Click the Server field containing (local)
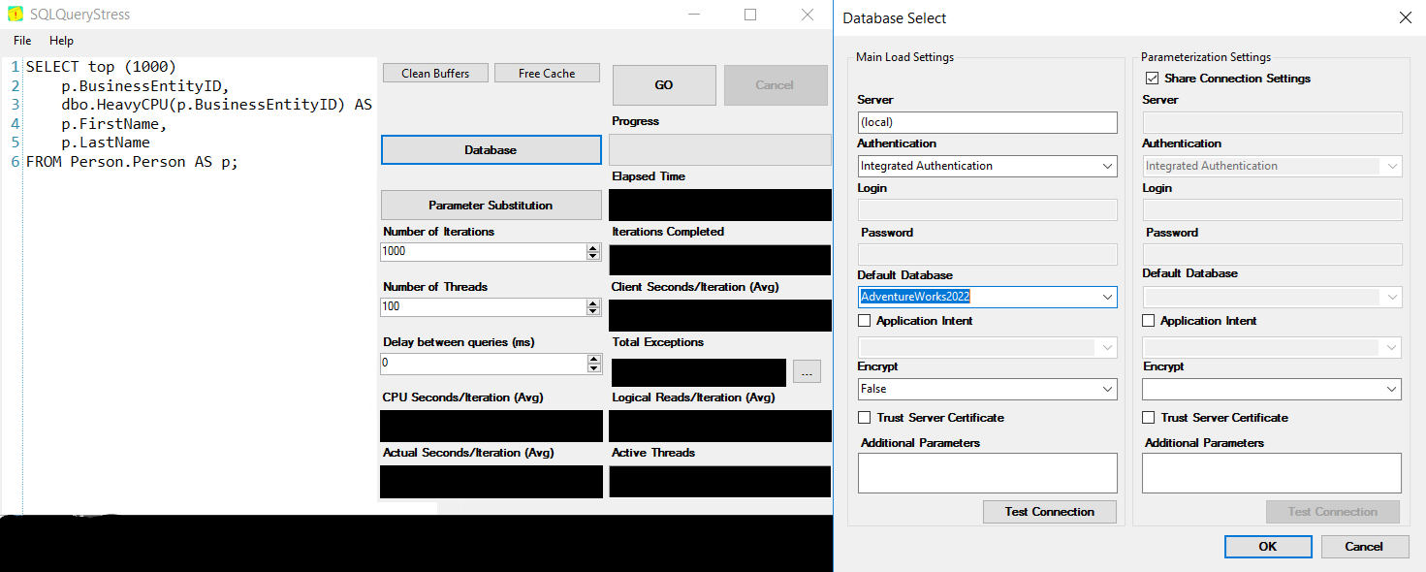The height and width of the screenshot is (572, 1426). pyautogui.click(x=987, y=122)
